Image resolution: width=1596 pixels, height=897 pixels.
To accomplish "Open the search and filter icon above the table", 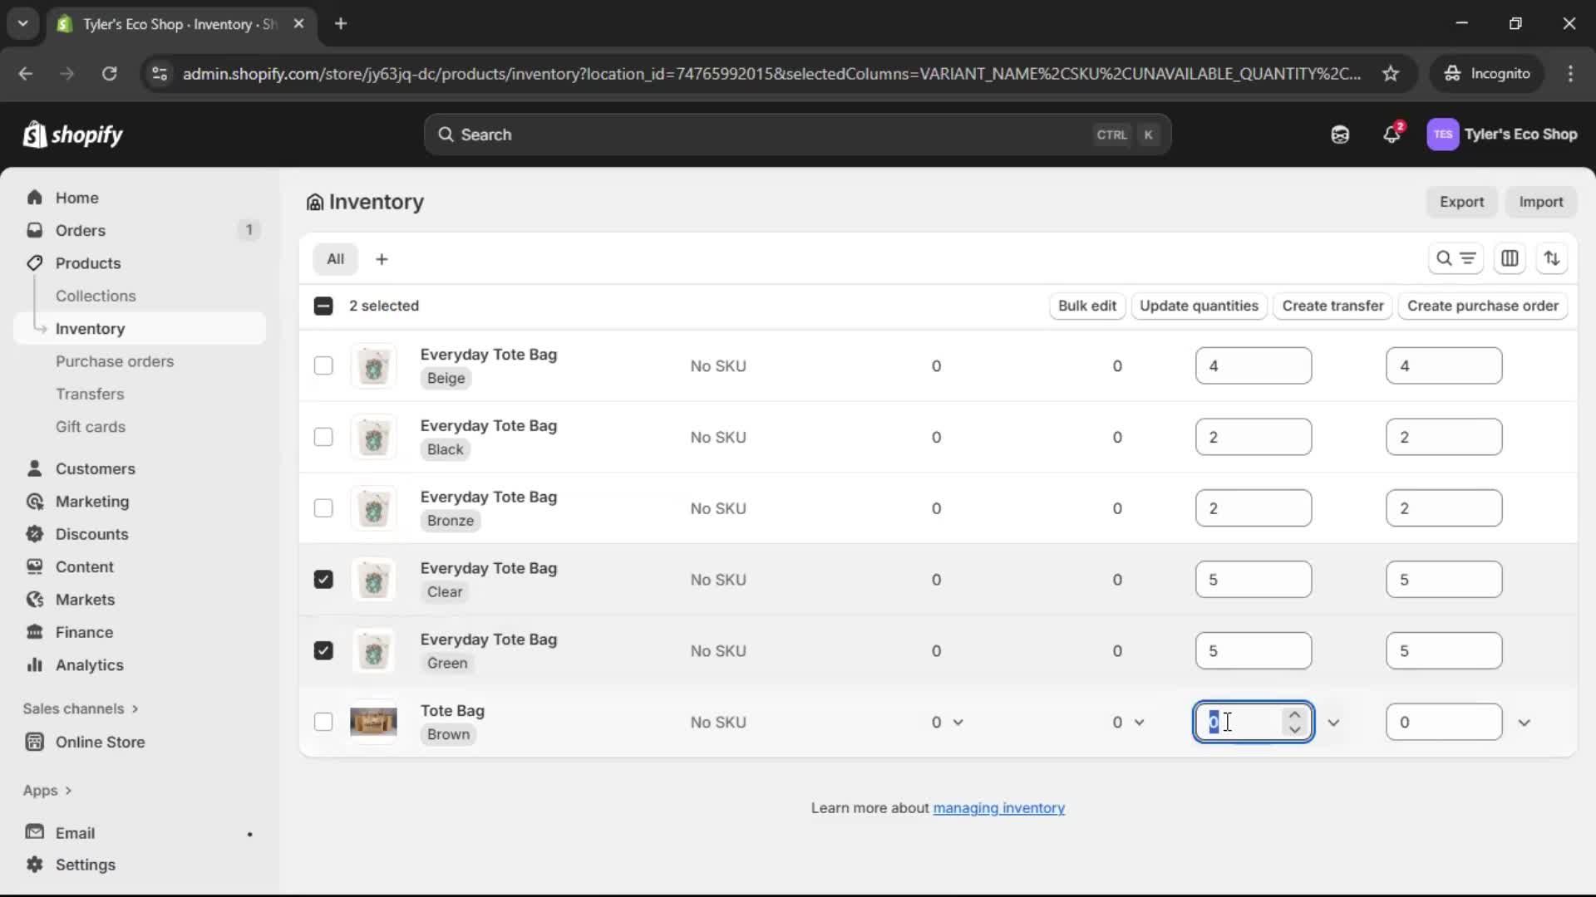I will point(1457,258).
